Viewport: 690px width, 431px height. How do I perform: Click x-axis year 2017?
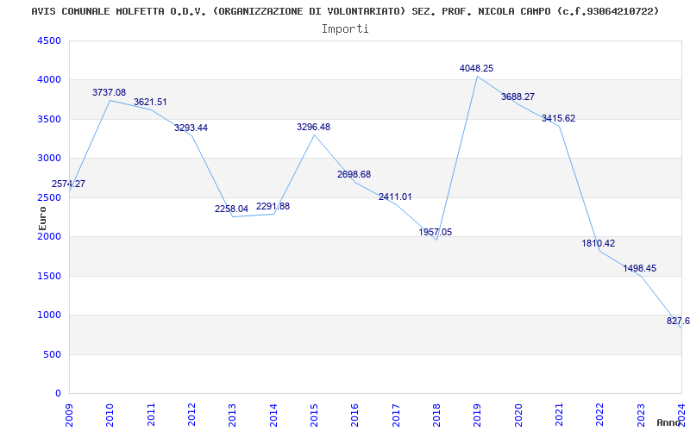[396, 414]
